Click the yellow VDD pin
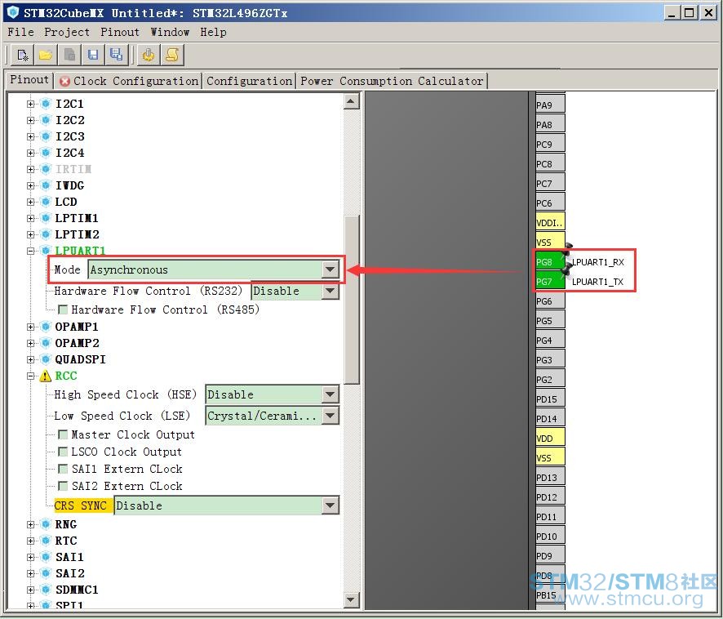 click(x=550, y=438)
